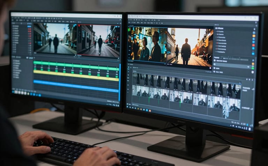Open the orange app icon on the right monitor taskbar

point(150,111)
